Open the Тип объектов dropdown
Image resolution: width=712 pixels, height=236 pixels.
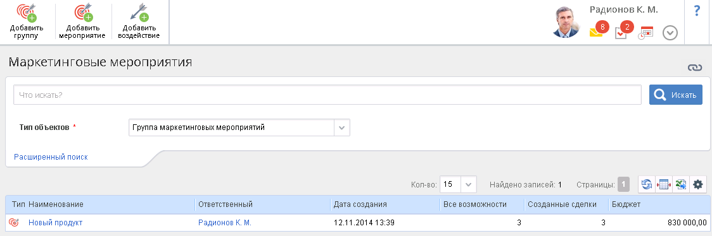[239, 127]
